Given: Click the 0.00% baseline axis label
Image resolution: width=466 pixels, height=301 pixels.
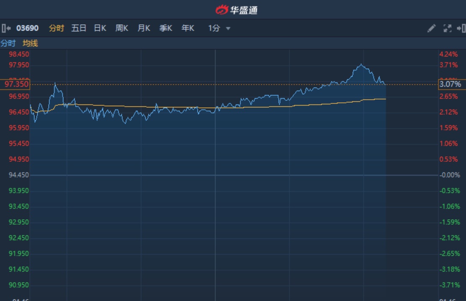Looking at the screenshot, I should pyautogui.click(x=450, y=175).
